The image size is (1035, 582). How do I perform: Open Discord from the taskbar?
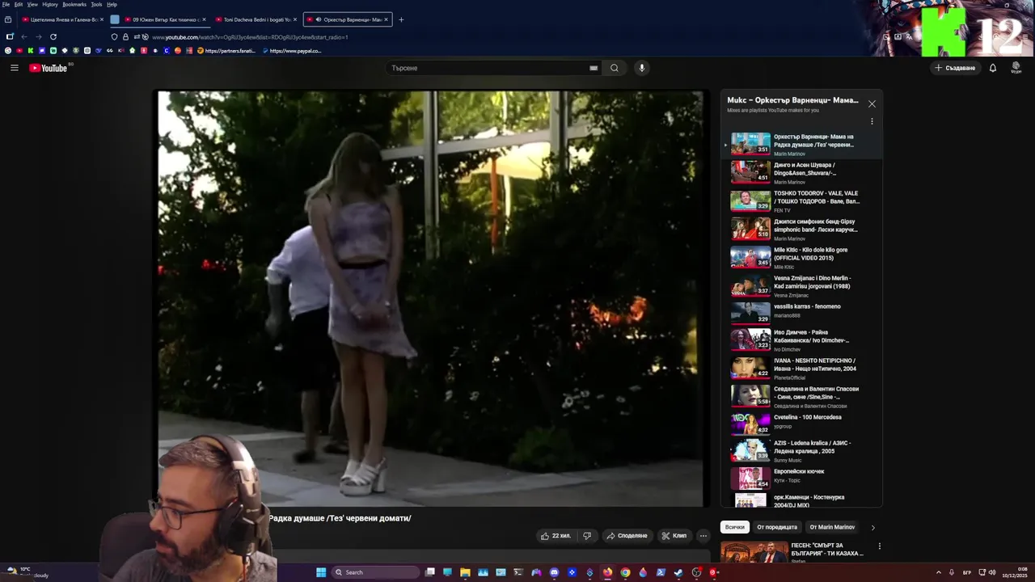pyautogui.click(x=554, y=572)
